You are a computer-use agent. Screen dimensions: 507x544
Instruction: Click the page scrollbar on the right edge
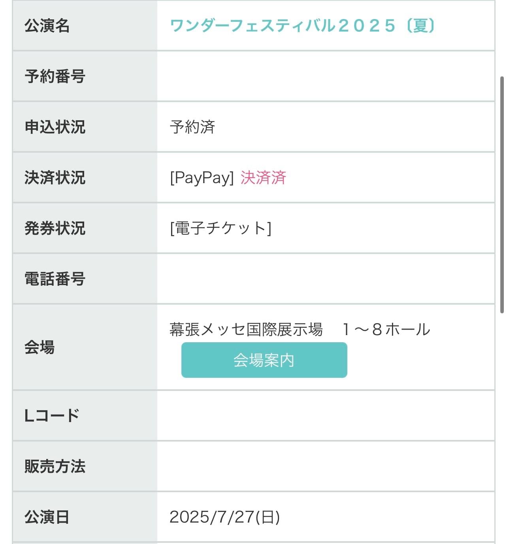coord(502,194)
